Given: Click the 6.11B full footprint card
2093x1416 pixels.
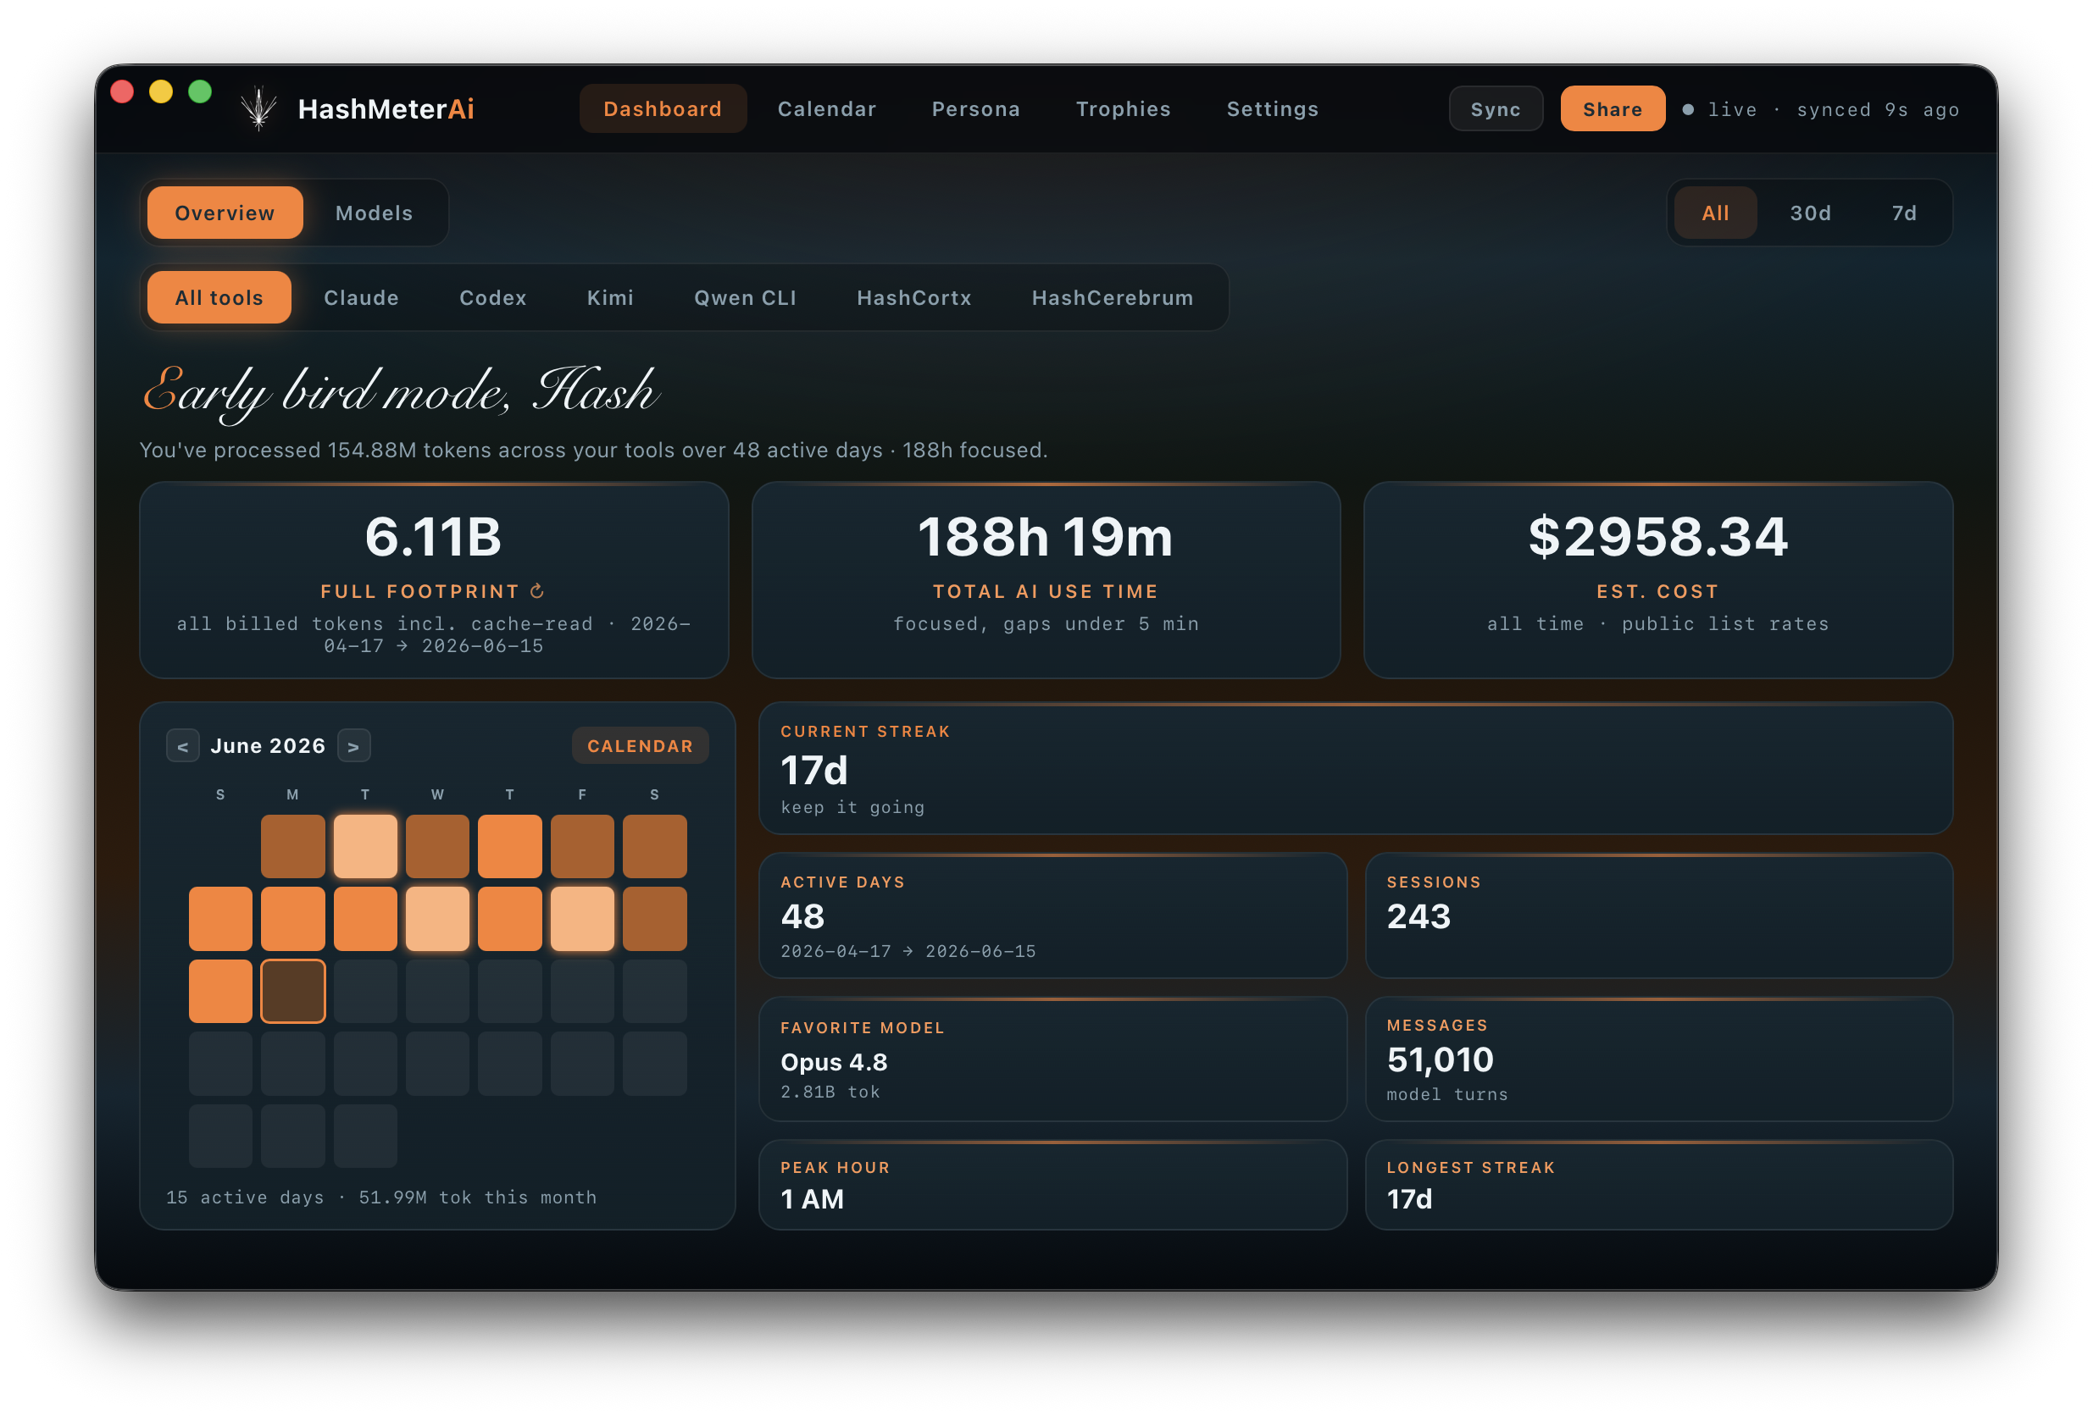Looking at the screenshot, I should pos(434,580).
